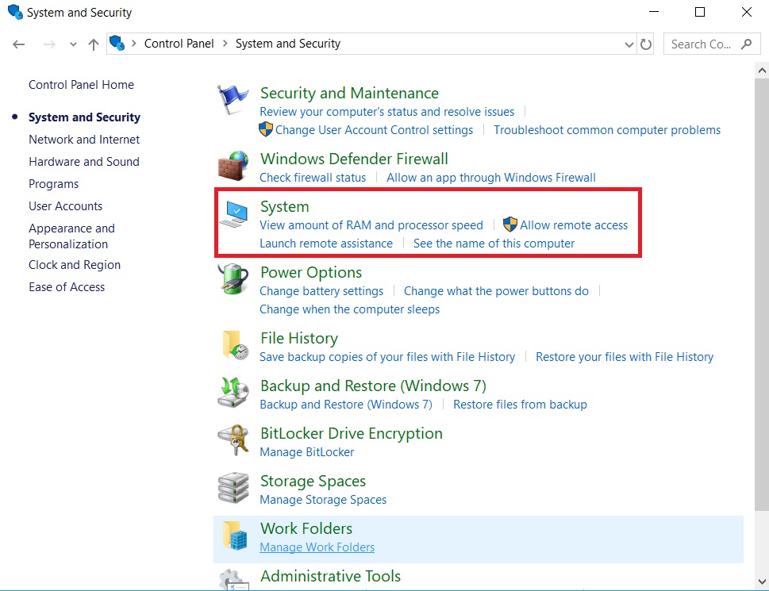Viewport: 769px width, 591px height.
Task: Open Control Panel Home in sidebar
Action: pos(82,85)
